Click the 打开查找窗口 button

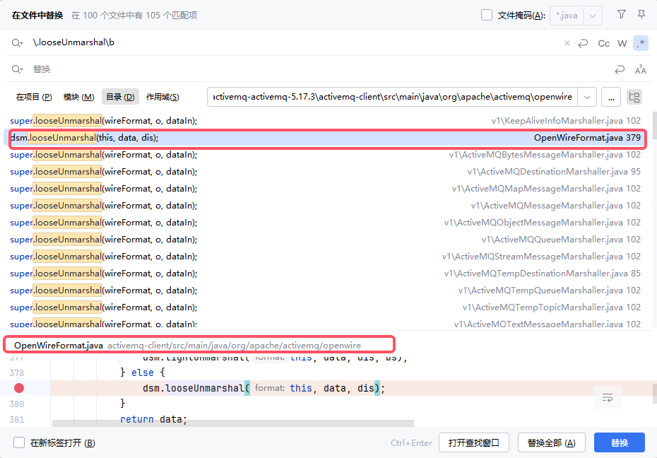pos(474,442)
